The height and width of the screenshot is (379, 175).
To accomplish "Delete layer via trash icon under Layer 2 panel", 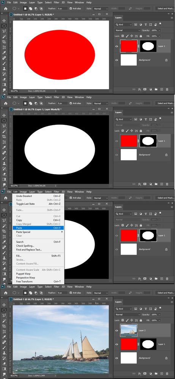I will (x=167, y=373).
